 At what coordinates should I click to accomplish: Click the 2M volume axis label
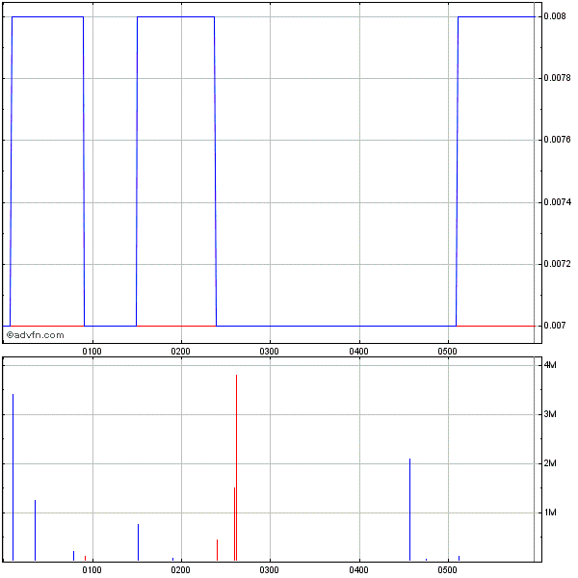[550, 463]
